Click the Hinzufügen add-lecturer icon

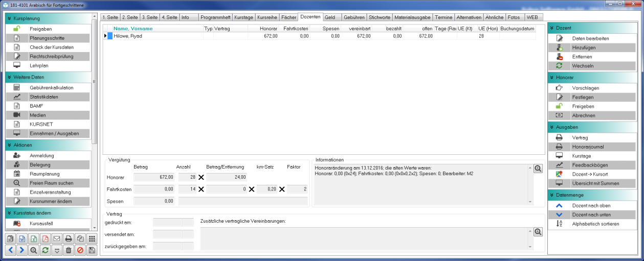(x=559, y=48)
